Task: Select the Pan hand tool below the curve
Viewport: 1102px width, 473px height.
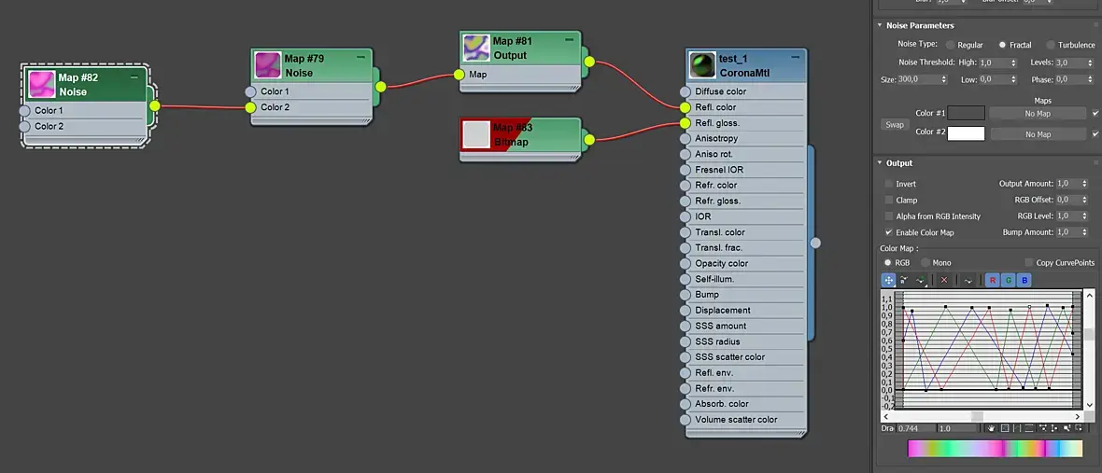Action: click(991, 428)
